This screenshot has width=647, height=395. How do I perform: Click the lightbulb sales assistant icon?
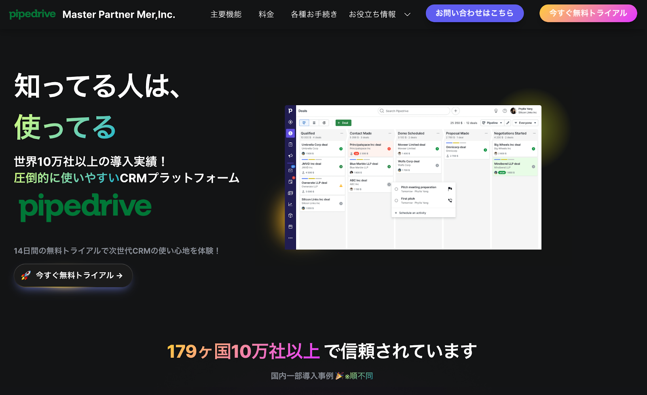click(496, 111)
